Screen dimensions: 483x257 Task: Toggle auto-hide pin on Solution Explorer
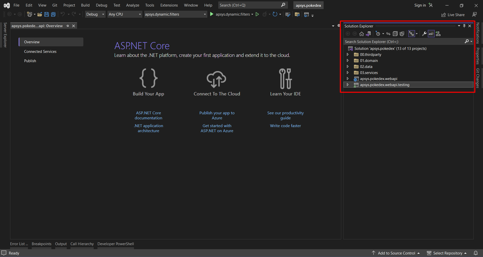(x=464, y=26)
